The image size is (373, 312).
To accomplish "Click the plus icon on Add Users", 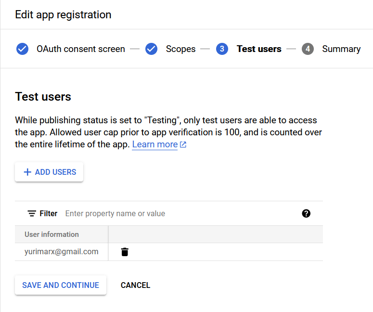I will tap(27, 172).
